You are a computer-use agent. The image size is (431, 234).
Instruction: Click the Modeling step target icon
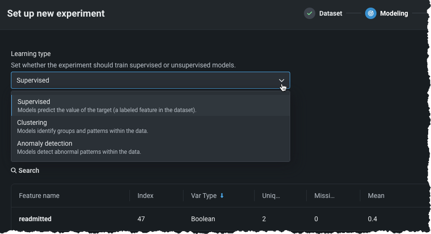pyautogui.click(x=370, y=13)
